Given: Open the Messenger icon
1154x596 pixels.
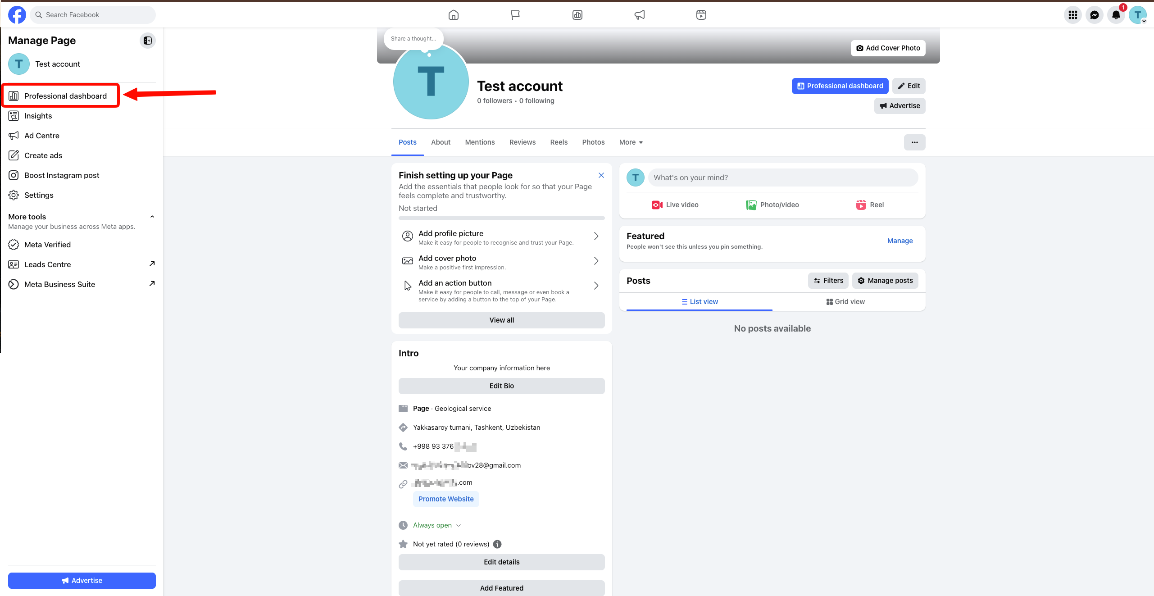Looking at the screenshot, I should point(1095,15).
